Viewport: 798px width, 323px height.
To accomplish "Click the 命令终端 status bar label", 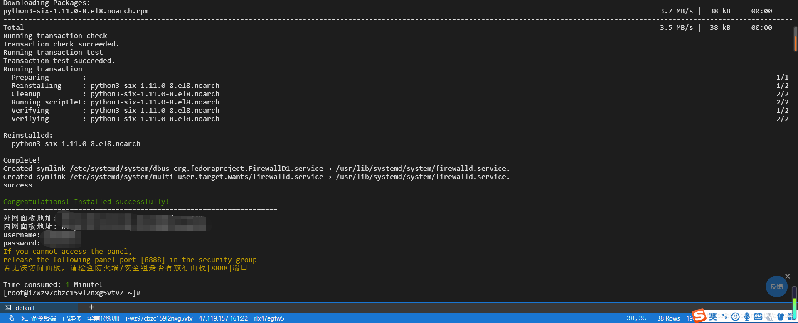I will pyautogui.click(x=44, y=318).
